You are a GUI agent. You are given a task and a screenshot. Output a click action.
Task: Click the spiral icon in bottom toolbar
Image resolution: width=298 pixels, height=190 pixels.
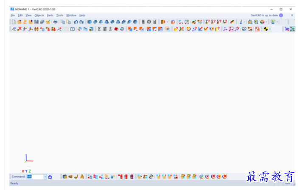pos(151,177)
